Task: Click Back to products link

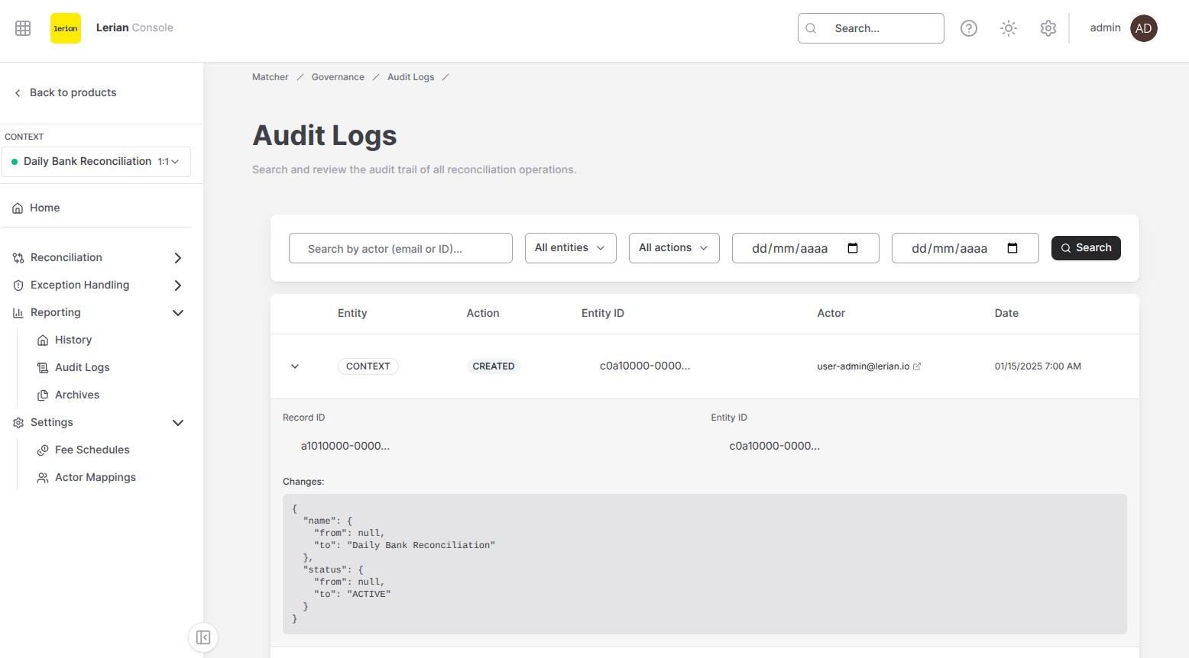Action: (x=73, y=92)
